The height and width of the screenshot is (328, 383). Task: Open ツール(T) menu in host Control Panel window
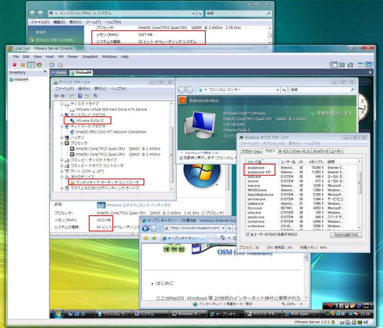click(x=93, y=22)
